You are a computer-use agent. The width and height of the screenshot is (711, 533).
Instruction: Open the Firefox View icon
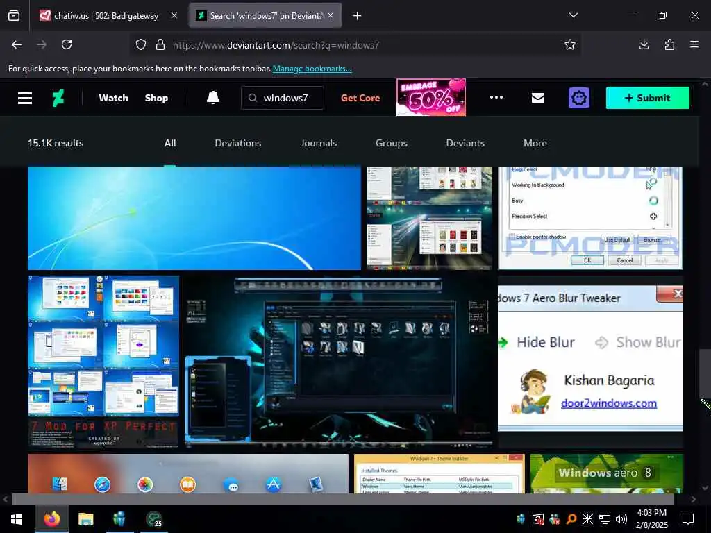click(14, 16)
